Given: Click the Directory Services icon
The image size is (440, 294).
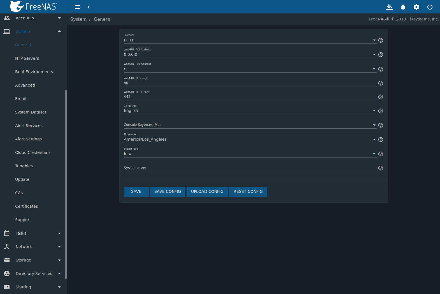Looking at the screenshot, I should coord(7,274).
